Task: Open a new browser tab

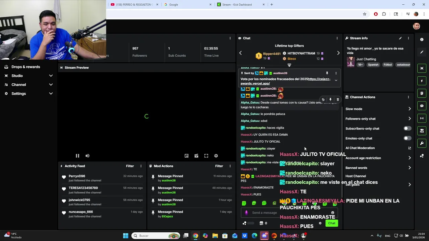Action: click(271, 5)
